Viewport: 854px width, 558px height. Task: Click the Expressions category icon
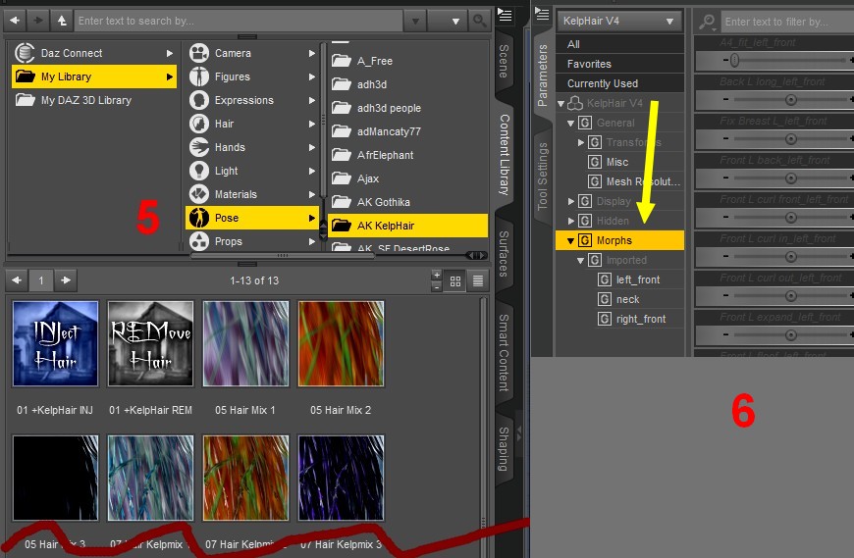pyautogui.click(x=199, y=100)
